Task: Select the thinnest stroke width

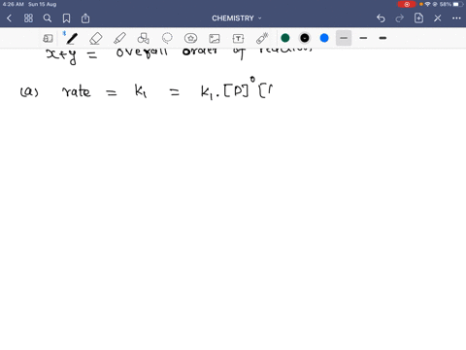Action: [x=344, y=38]
